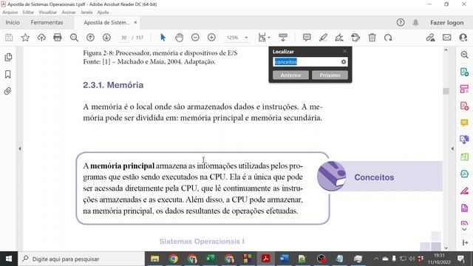Send file by email envelope icon
The image size is (473, 266).
point(446,38)
